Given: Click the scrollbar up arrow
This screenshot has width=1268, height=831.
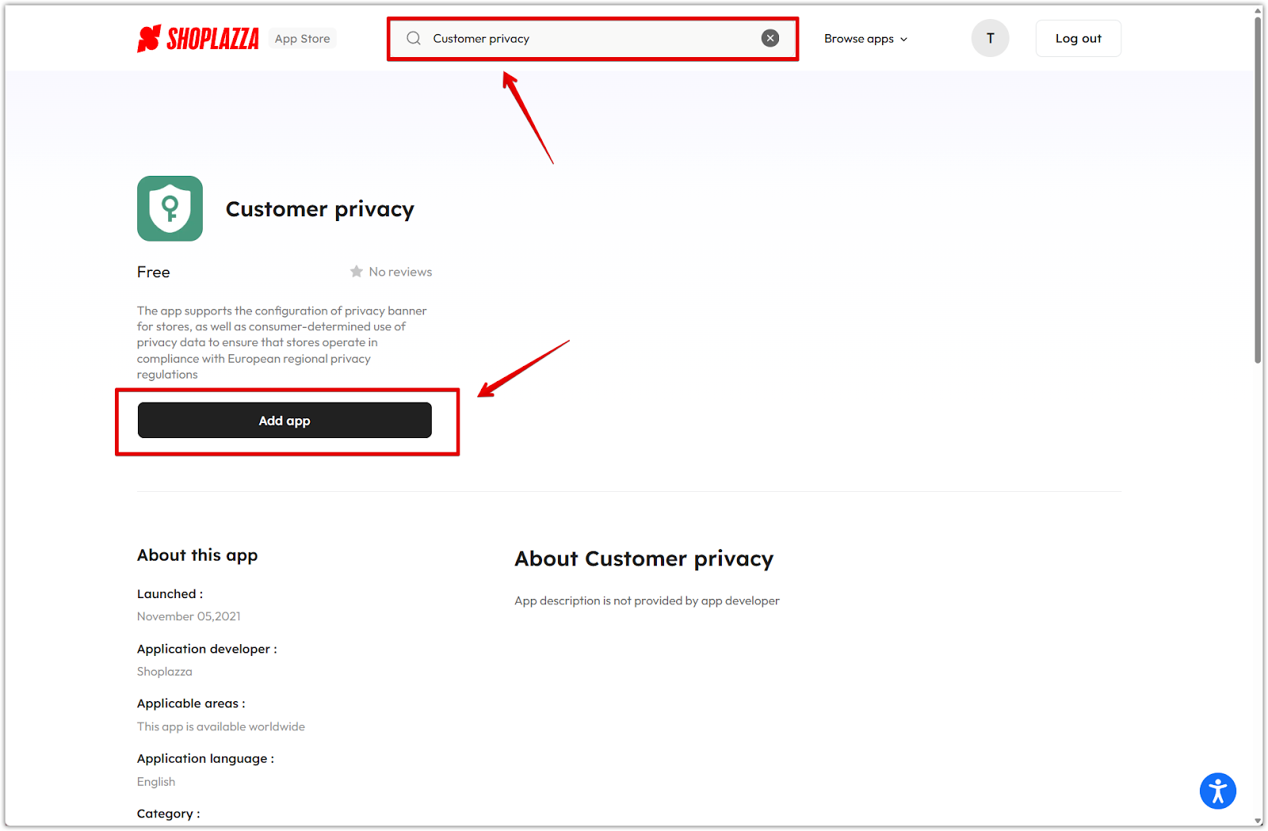Looking at the screenshot, I should [1258, 10].
